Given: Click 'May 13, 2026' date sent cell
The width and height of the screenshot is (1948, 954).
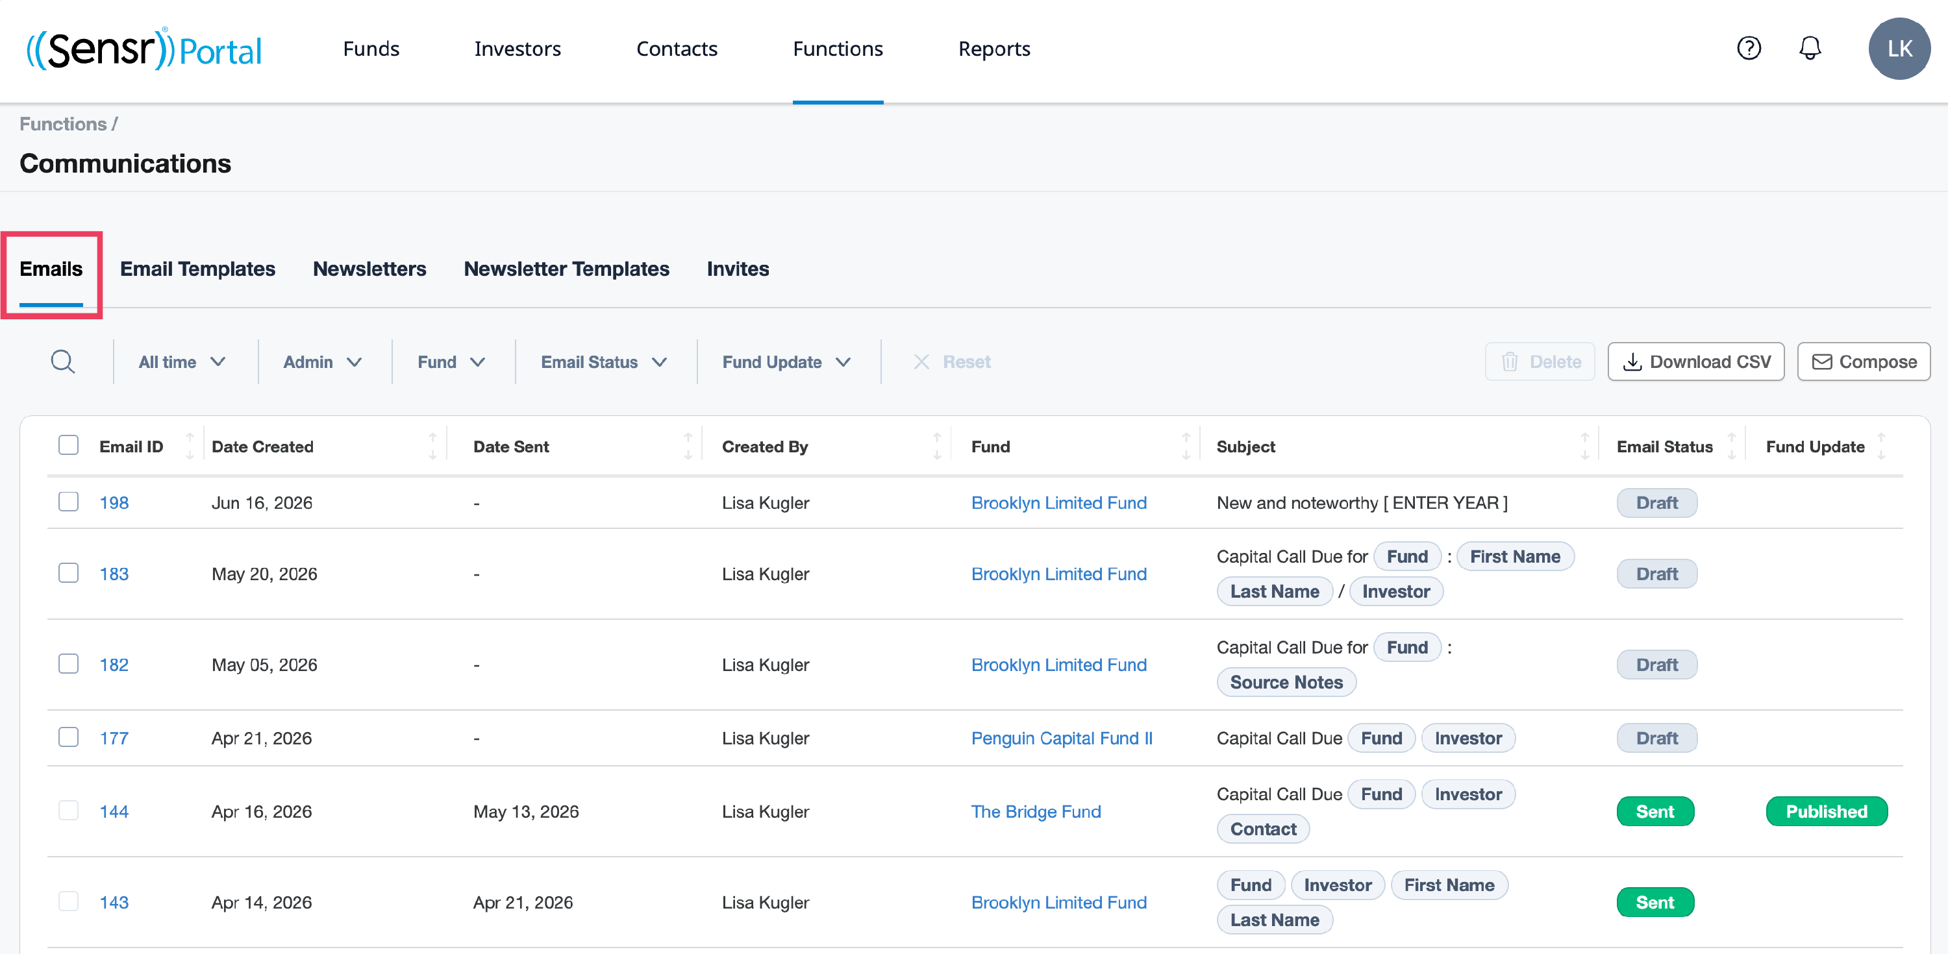Looking at the screenshot, I should click(x=525, y=811).
